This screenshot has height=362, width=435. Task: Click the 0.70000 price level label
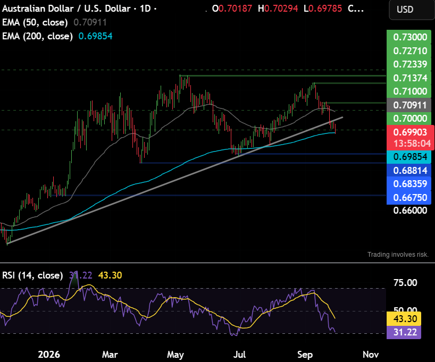tap(409, 119)
